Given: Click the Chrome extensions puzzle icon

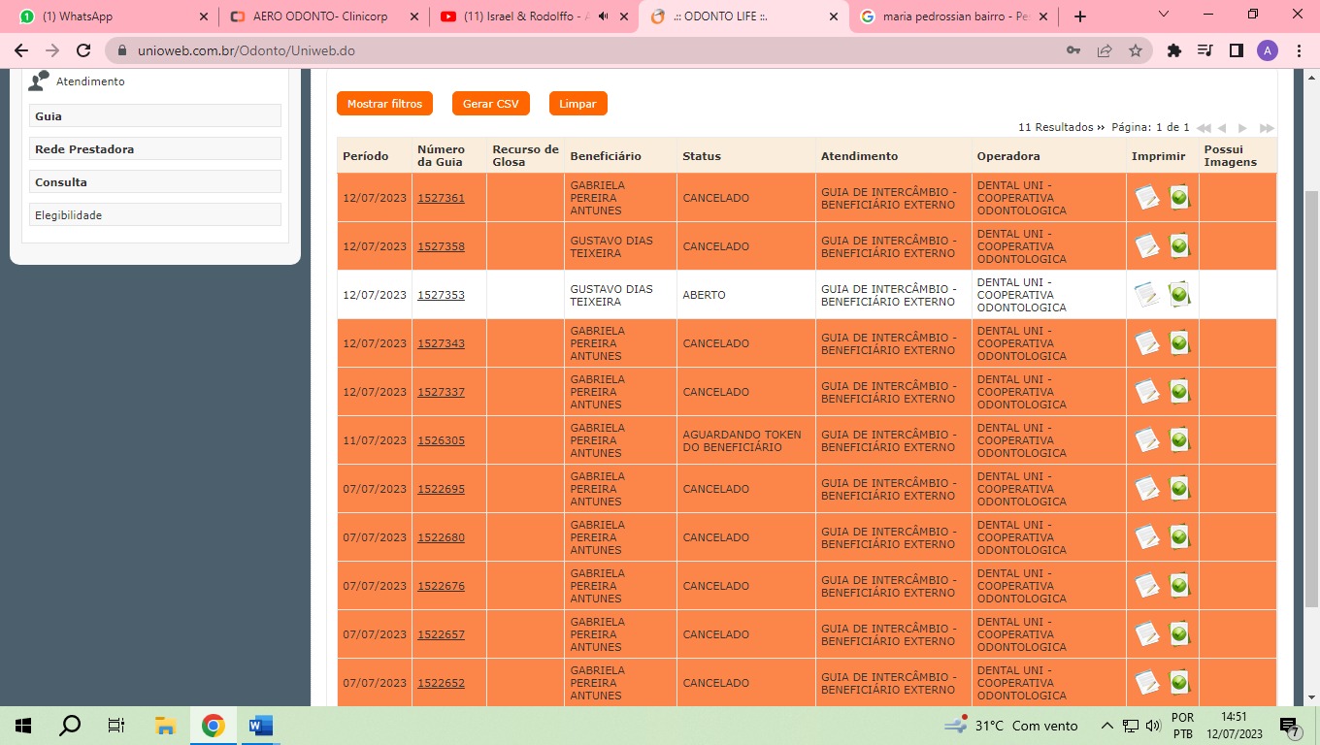Looking at the screenshot, I should [1174, 50].
